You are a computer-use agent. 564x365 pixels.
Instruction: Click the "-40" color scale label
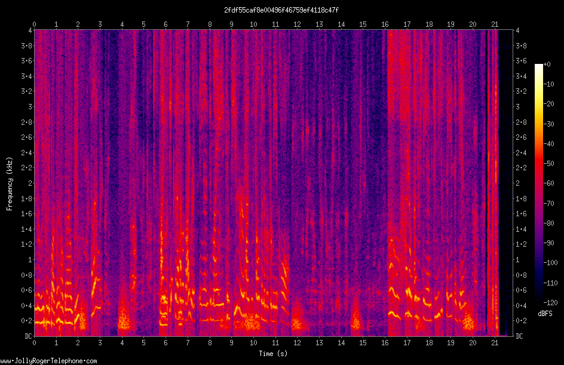pos(549,144)
